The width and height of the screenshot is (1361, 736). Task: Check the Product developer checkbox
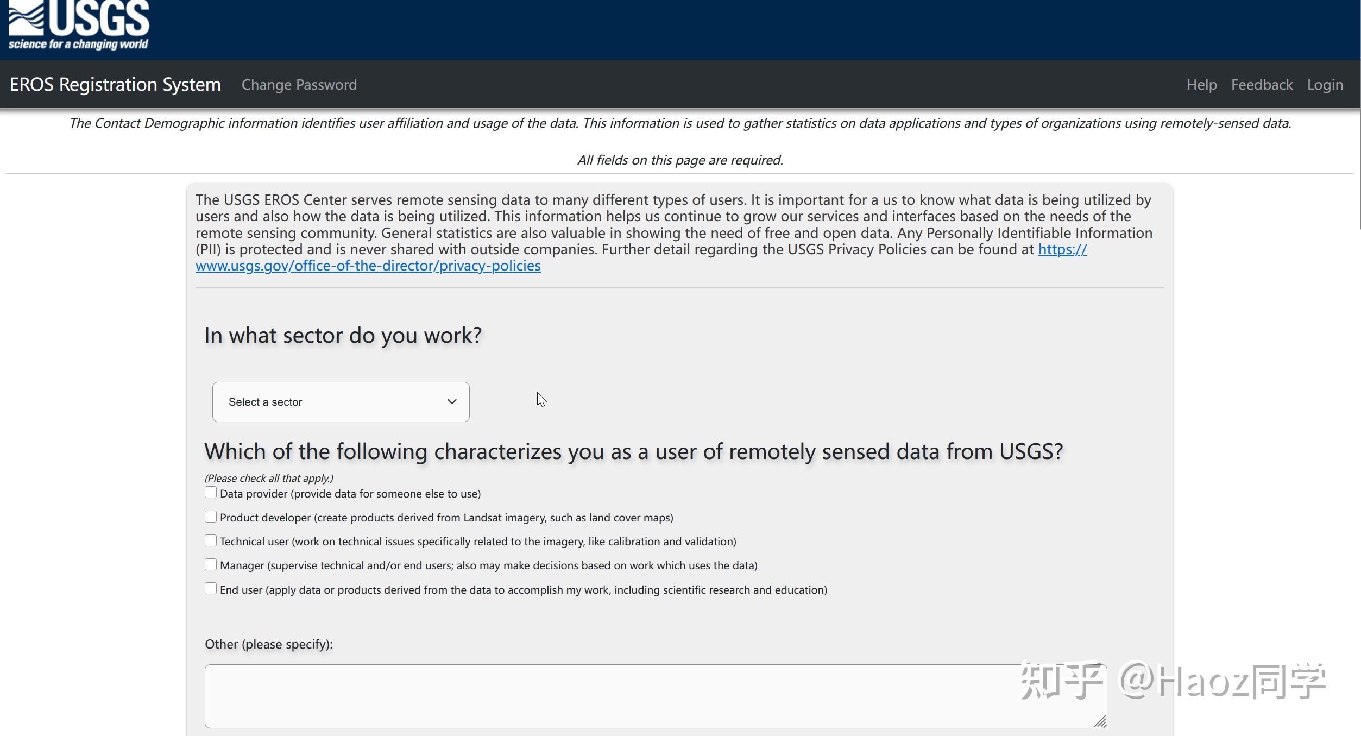coord(211,517)
